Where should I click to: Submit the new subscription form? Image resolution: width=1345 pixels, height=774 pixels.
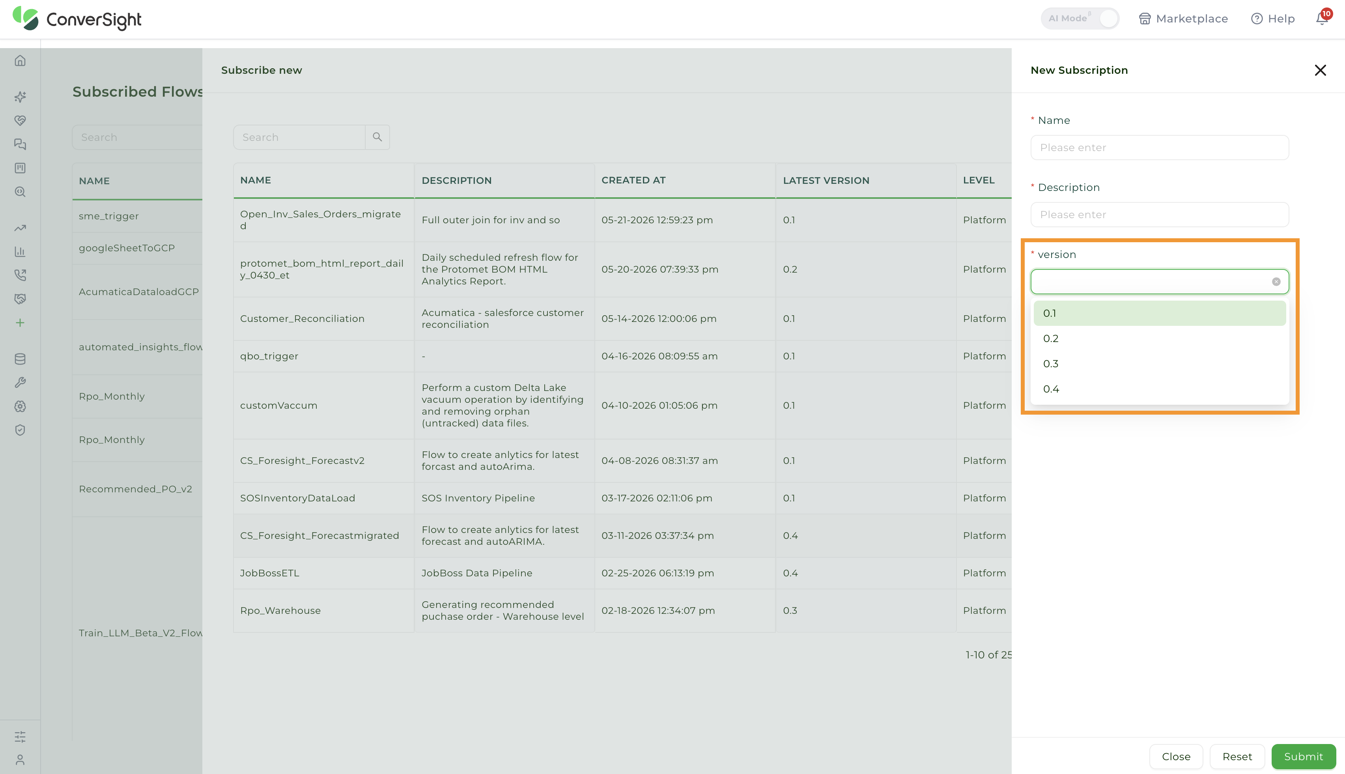[x=1303, y=757]
